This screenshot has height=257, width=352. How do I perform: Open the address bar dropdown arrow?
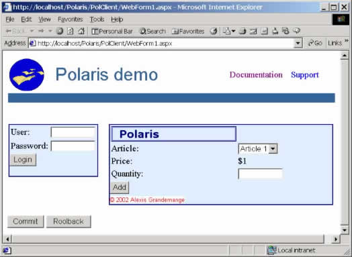(x=298, y=43)
